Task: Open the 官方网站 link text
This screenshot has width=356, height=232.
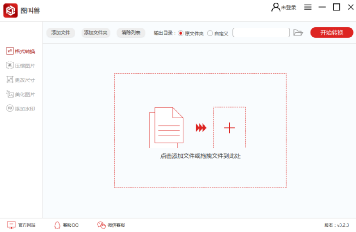Action: 27,225
